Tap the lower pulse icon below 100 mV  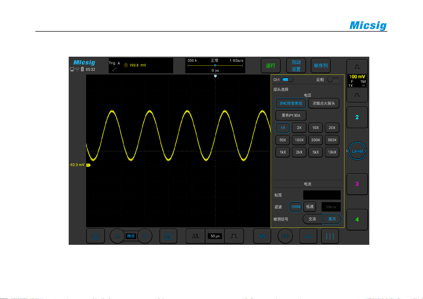(x=357, y=95)
